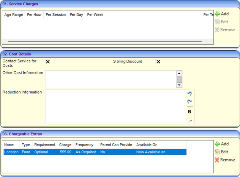
Task: Click the undo arrow in Reduction Information
Action: (x=190, y=94)
